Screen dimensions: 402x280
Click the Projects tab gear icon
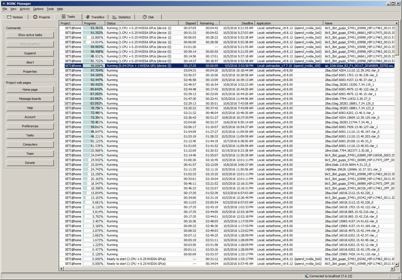pos(35,17)
